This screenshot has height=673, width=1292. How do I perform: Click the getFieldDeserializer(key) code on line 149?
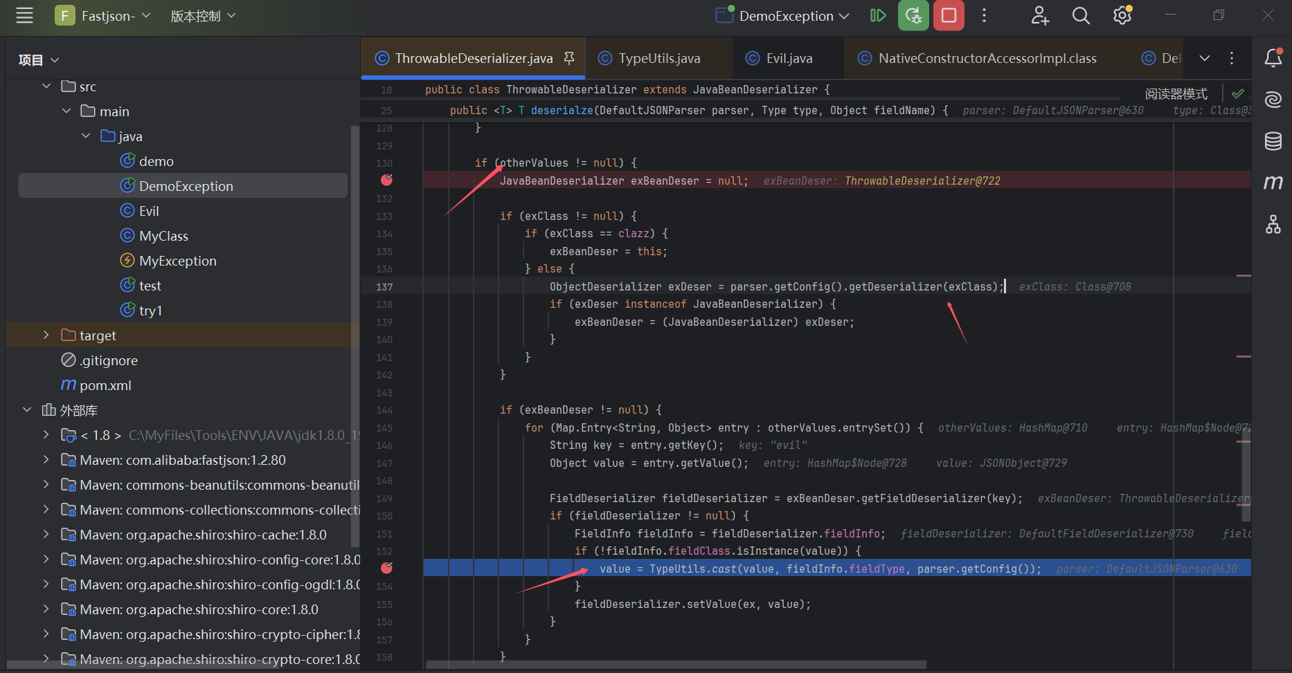pyautogui.click(x=942, y=498)
